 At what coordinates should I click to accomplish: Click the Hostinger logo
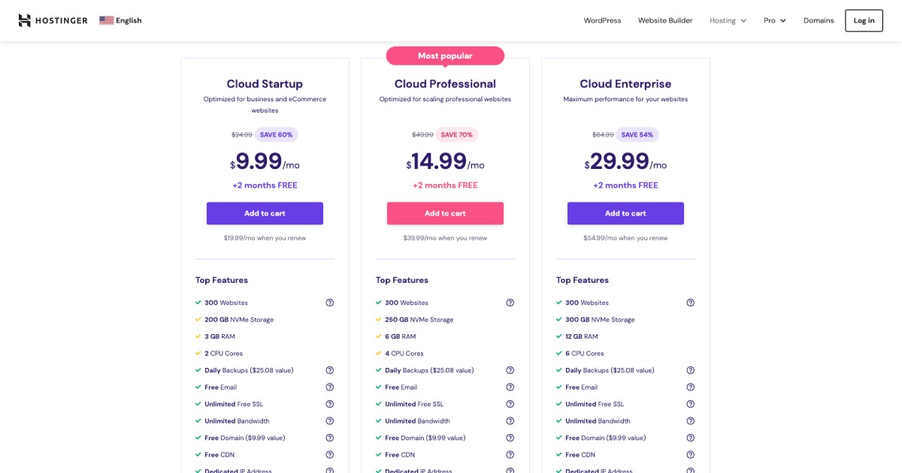click(x=53, y=20)
